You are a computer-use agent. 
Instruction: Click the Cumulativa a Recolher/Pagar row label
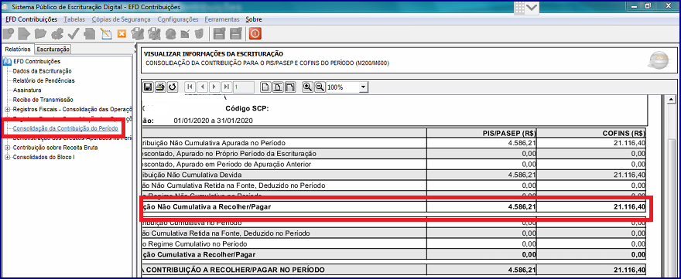tap(199, 255)
